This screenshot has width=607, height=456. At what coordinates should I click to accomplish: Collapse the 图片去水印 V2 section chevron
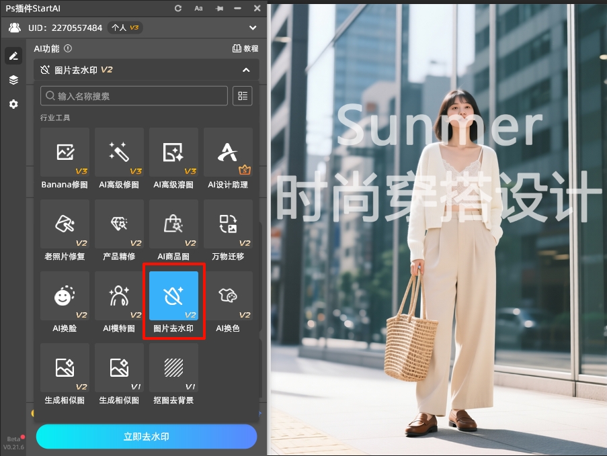click(x=247, y=70)
